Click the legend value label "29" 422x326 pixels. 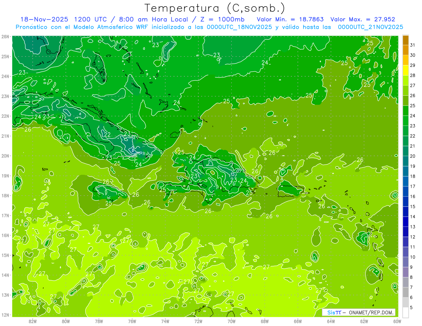click(413, 65)
